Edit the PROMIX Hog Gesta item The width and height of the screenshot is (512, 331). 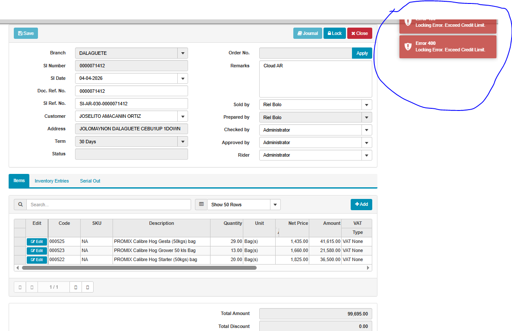tap(37, 242)
